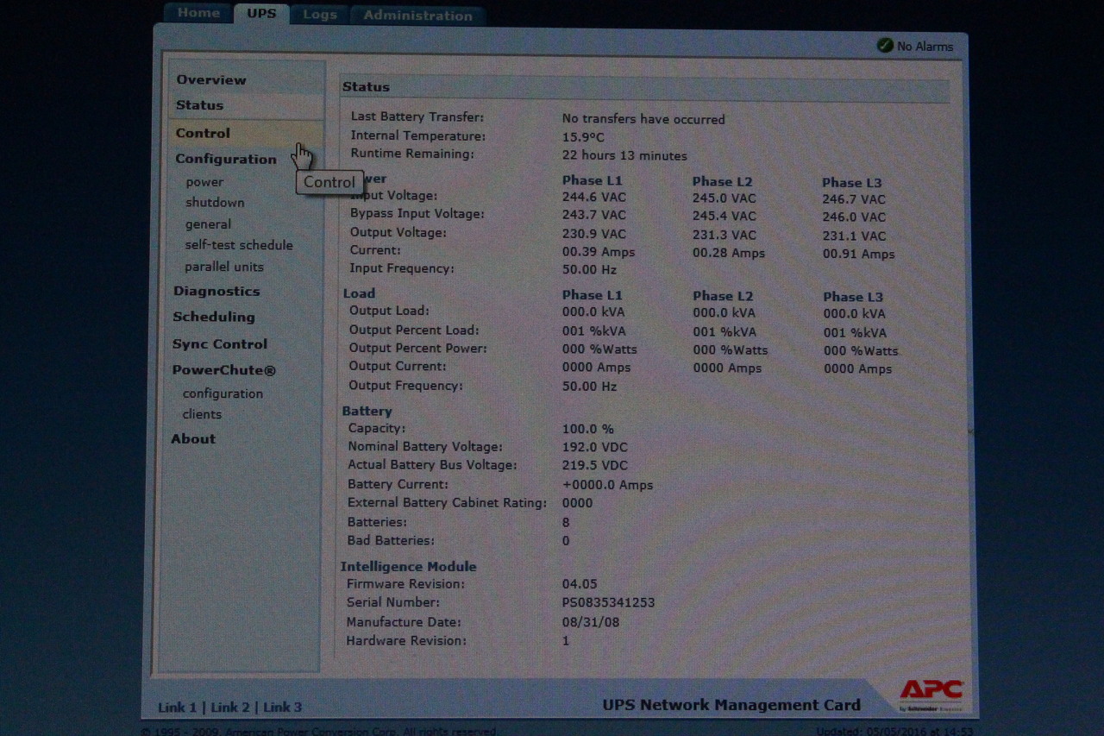Click the Output Frequency label
This screenshot has width=1104, height=736.
click(405, 386)
